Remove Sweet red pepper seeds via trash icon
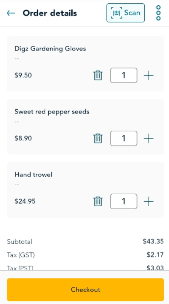The image size is (169, 304). (x=98, y=138)
